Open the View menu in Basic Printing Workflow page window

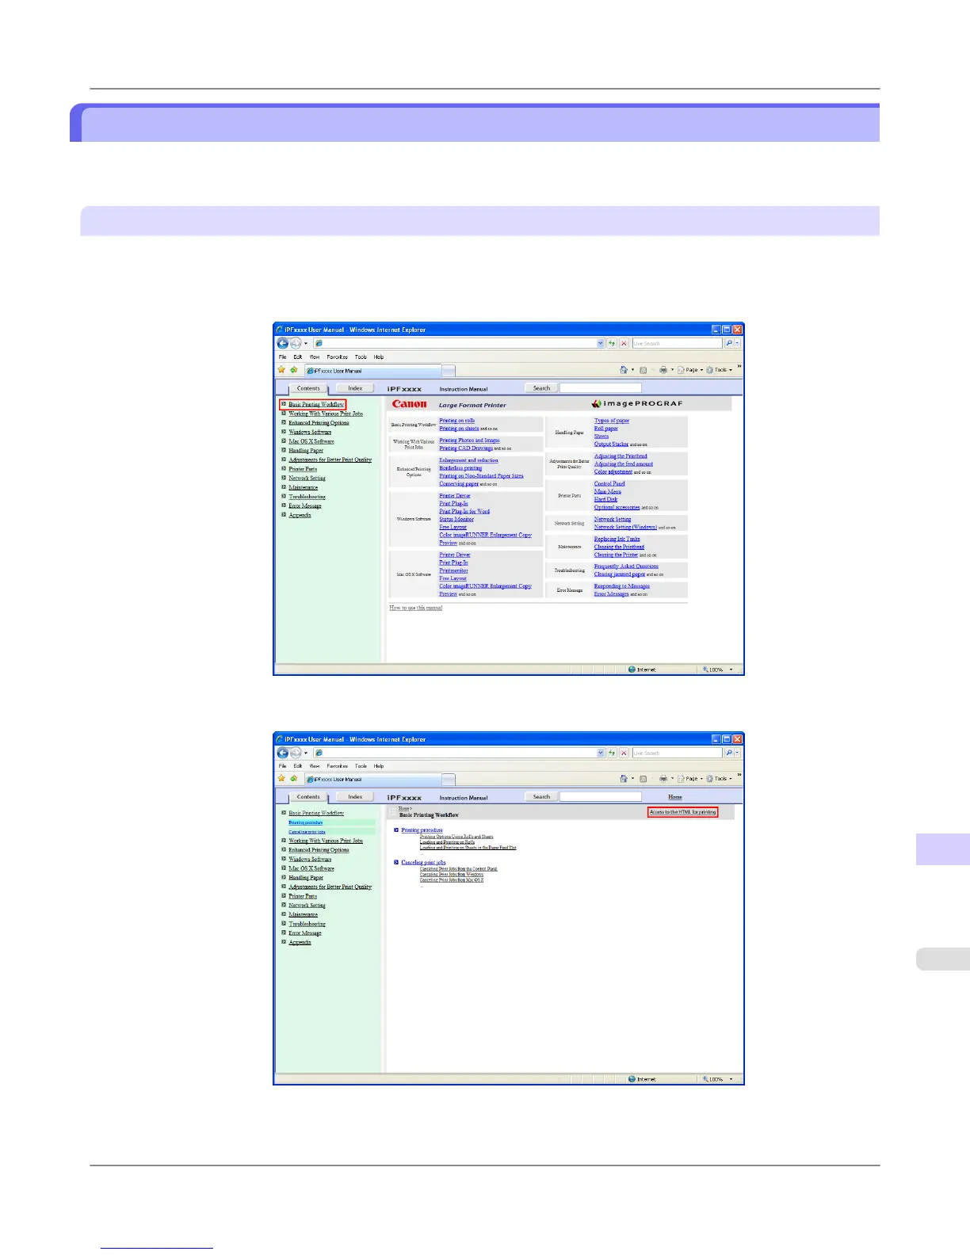coord(315,766)
